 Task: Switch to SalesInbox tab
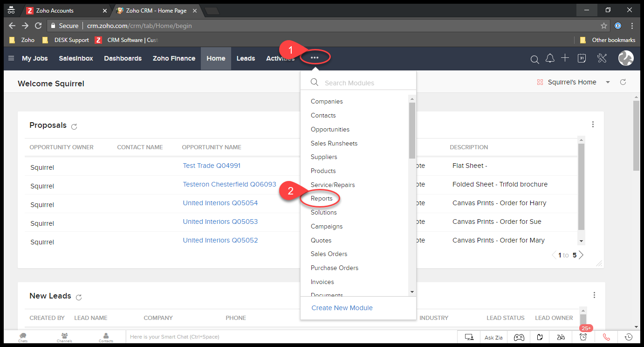tap(76, 58)
